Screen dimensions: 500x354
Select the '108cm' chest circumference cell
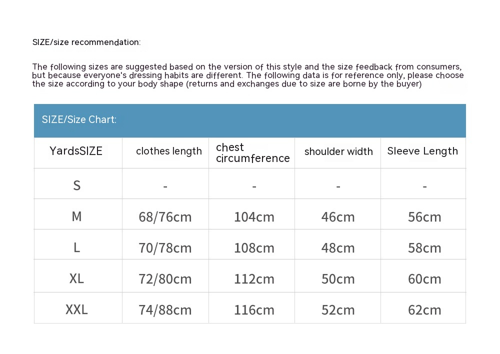254,248
